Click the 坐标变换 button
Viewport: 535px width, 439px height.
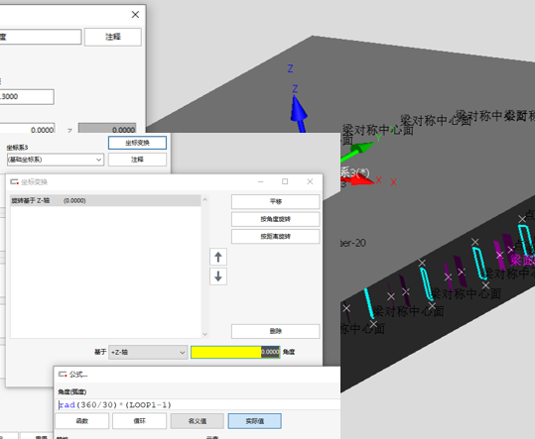(x=138, y=143)
